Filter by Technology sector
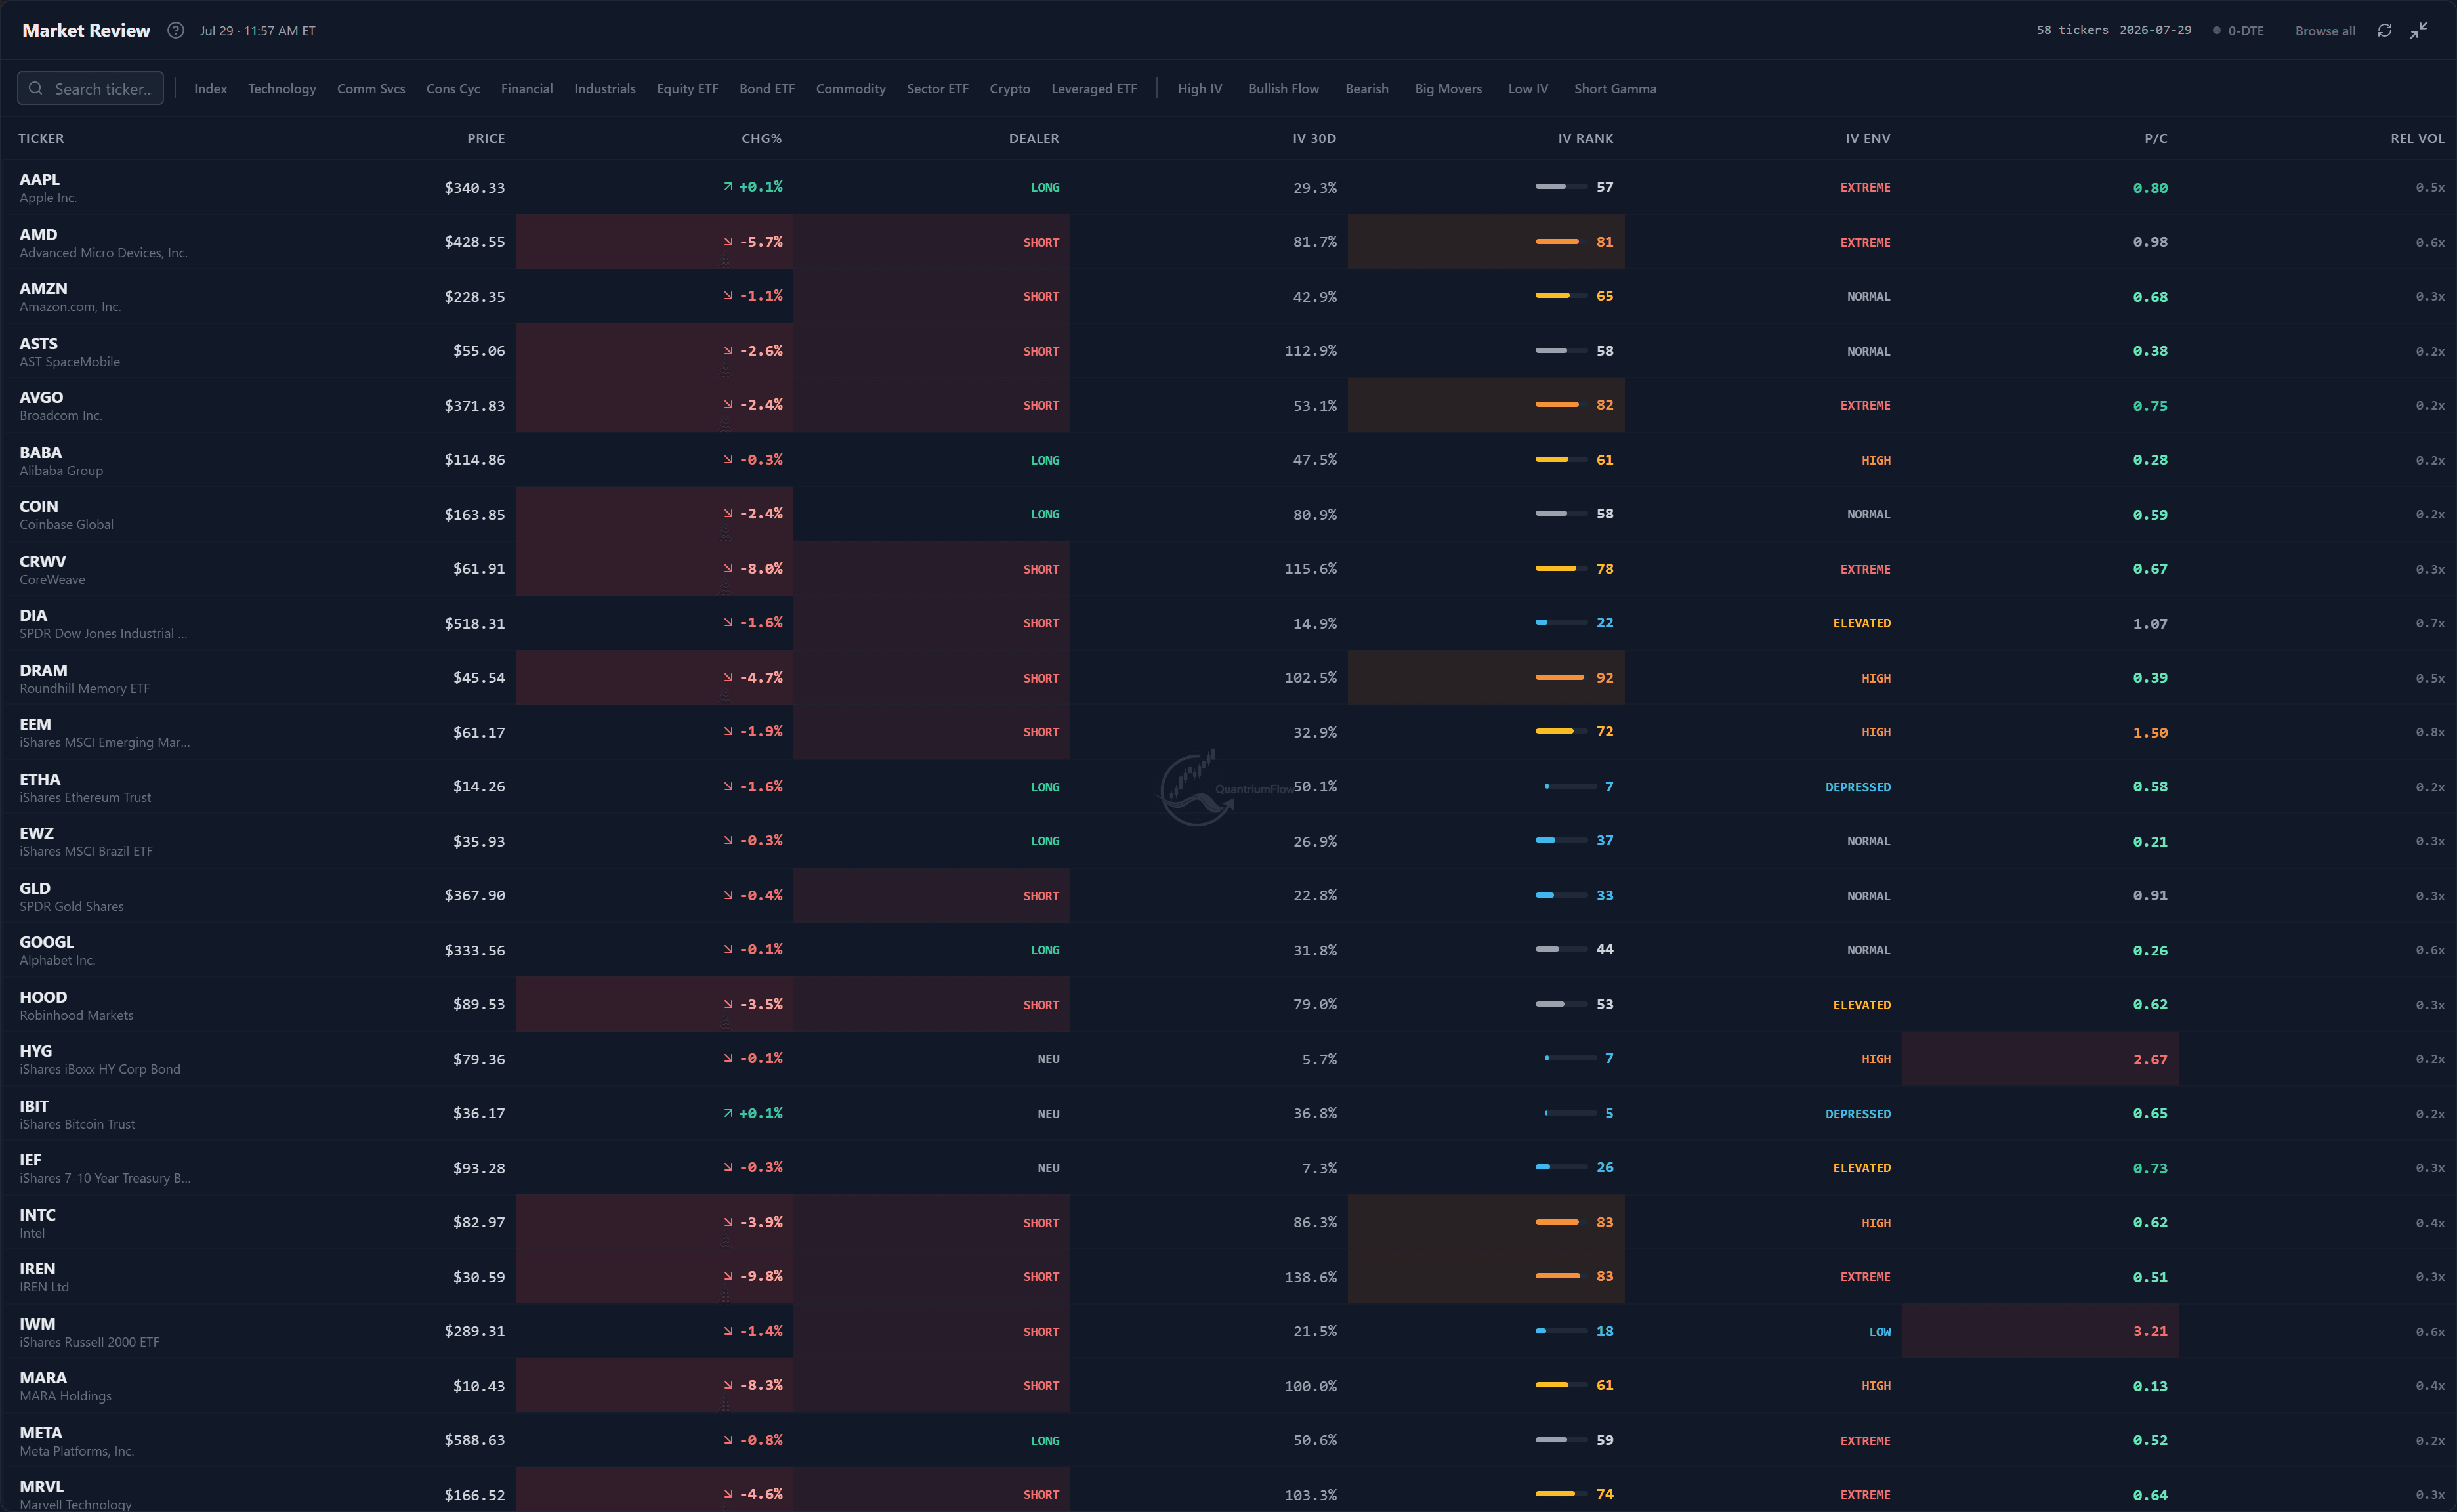The width and height of the screenshot is (2457, 1512). point(282,88)
